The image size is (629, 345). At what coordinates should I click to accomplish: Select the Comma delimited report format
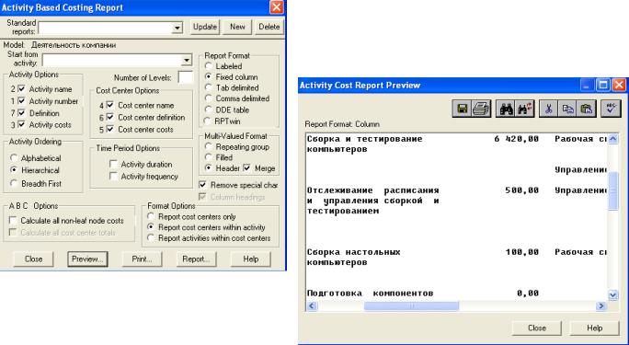tap(208, 98)
